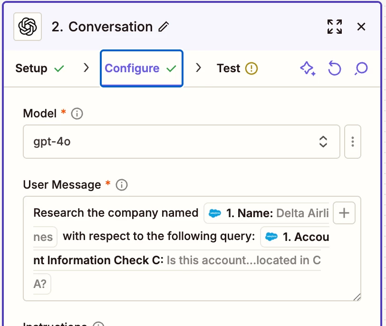Open the gpt-4o model dropdown
Viewport: 386px width, 326px height.
(x=181, y=142)
